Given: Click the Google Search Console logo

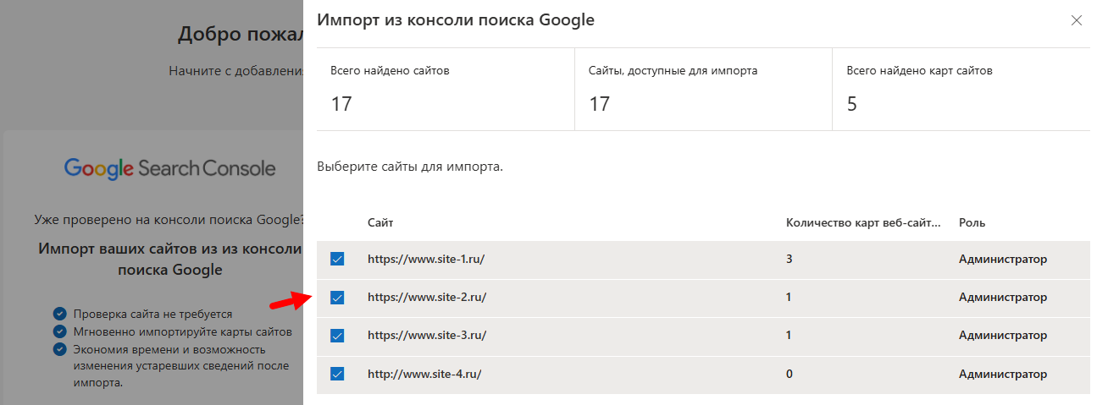Looking at the screenshot, I should tap(169, 168).
